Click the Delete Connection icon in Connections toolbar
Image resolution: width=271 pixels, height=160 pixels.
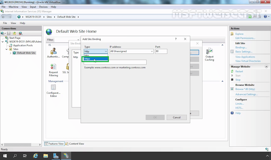click(x=21, y=33)
